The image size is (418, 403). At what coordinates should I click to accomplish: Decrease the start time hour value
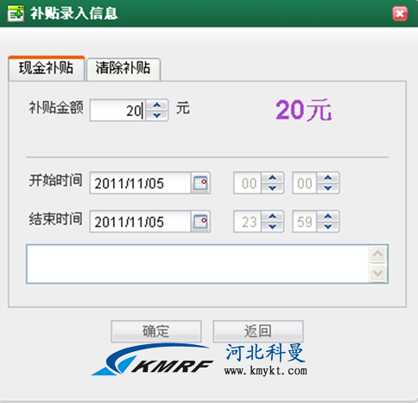coord(272,189)
